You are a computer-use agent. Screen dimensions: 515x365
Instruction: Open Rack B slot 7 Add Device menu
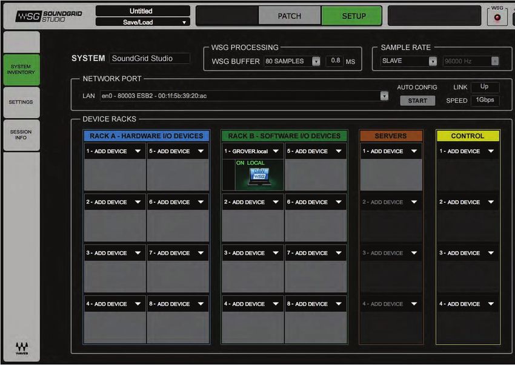click(x=316, y=253)
